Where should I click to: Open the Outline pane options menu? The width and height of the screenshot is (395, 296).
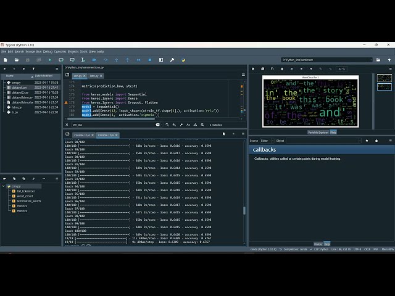[x=57, y=179]
